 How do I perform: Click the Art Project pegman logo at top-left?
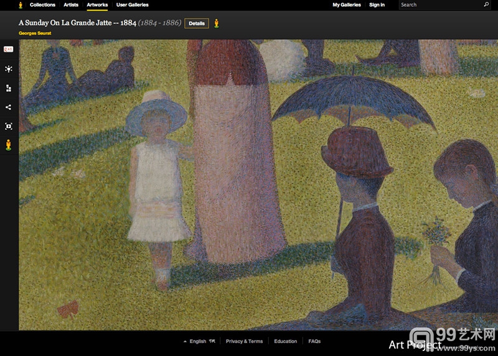pos(21,5)
